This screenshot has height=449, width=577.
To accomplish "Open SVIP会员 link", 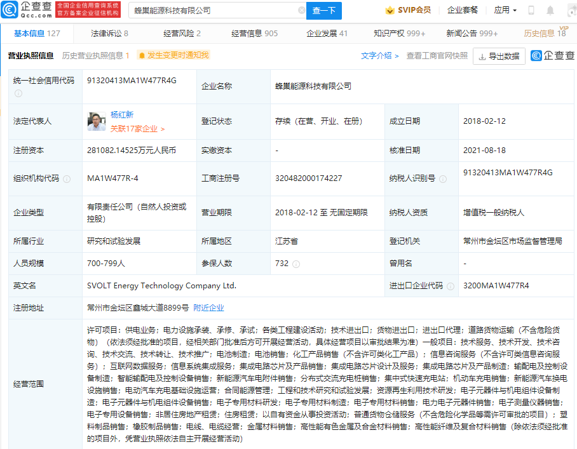I will (x=408, y=10).
